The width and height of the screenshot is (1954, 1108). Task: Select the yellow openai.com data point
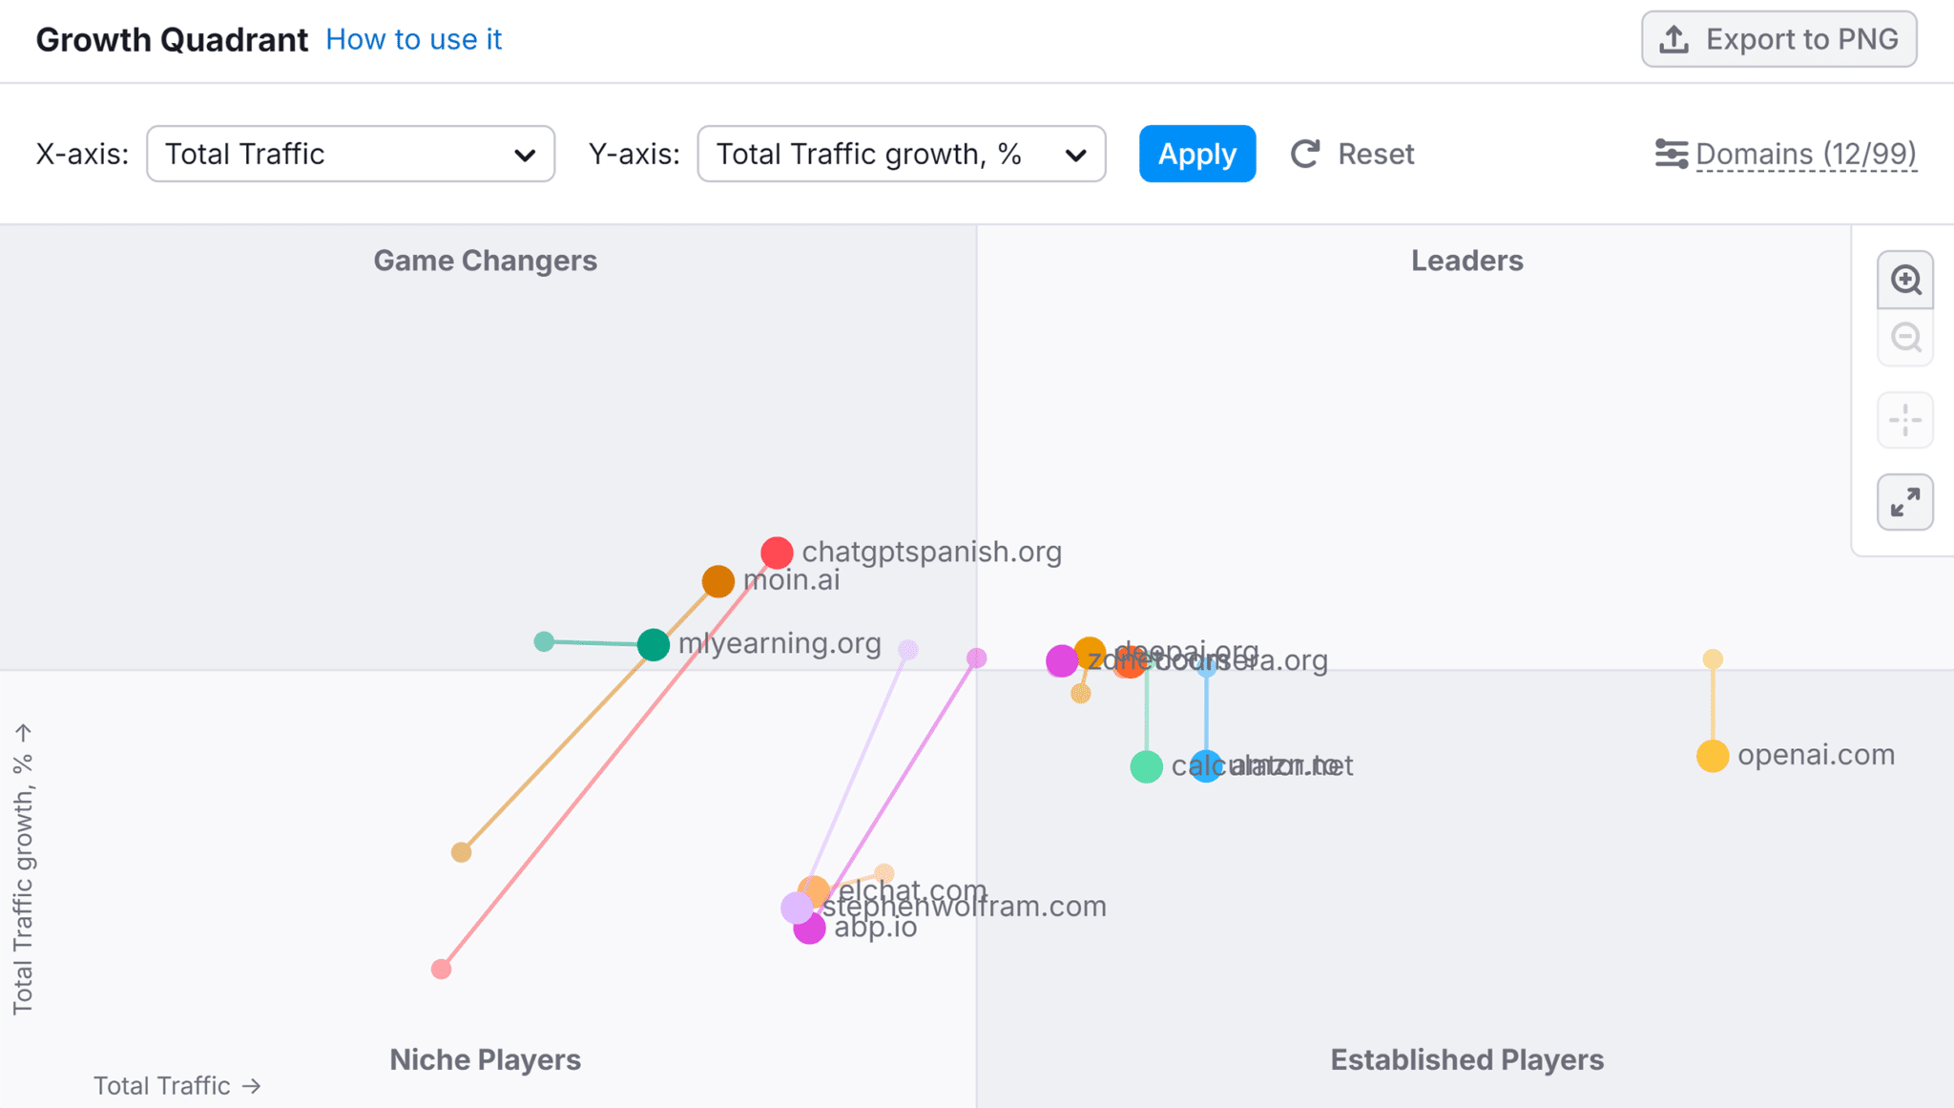[x=1713, y=756]
